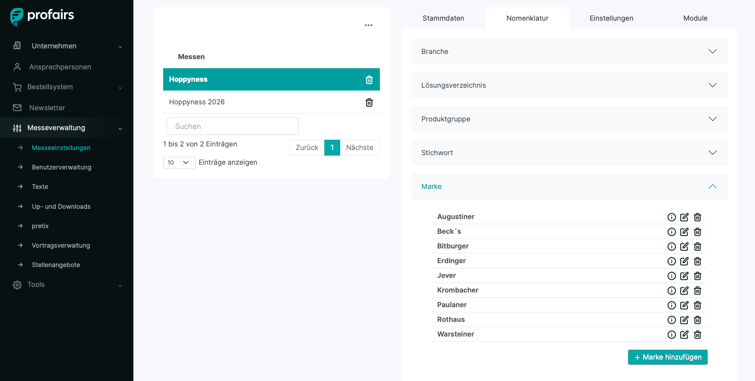755x381 pixels.
Task: Delete the Augustiner brand
Action: pyautogui.click(x=697, y=217)
